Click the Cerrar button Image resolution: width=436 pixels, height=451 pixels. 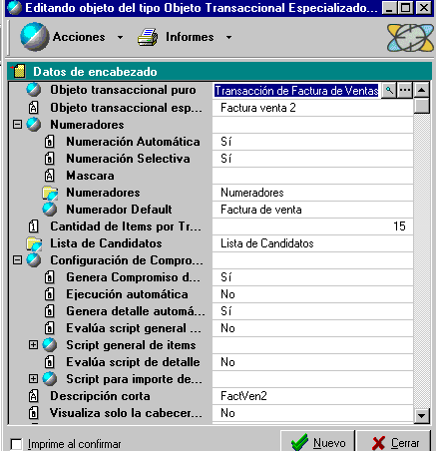tap(394, 442)
